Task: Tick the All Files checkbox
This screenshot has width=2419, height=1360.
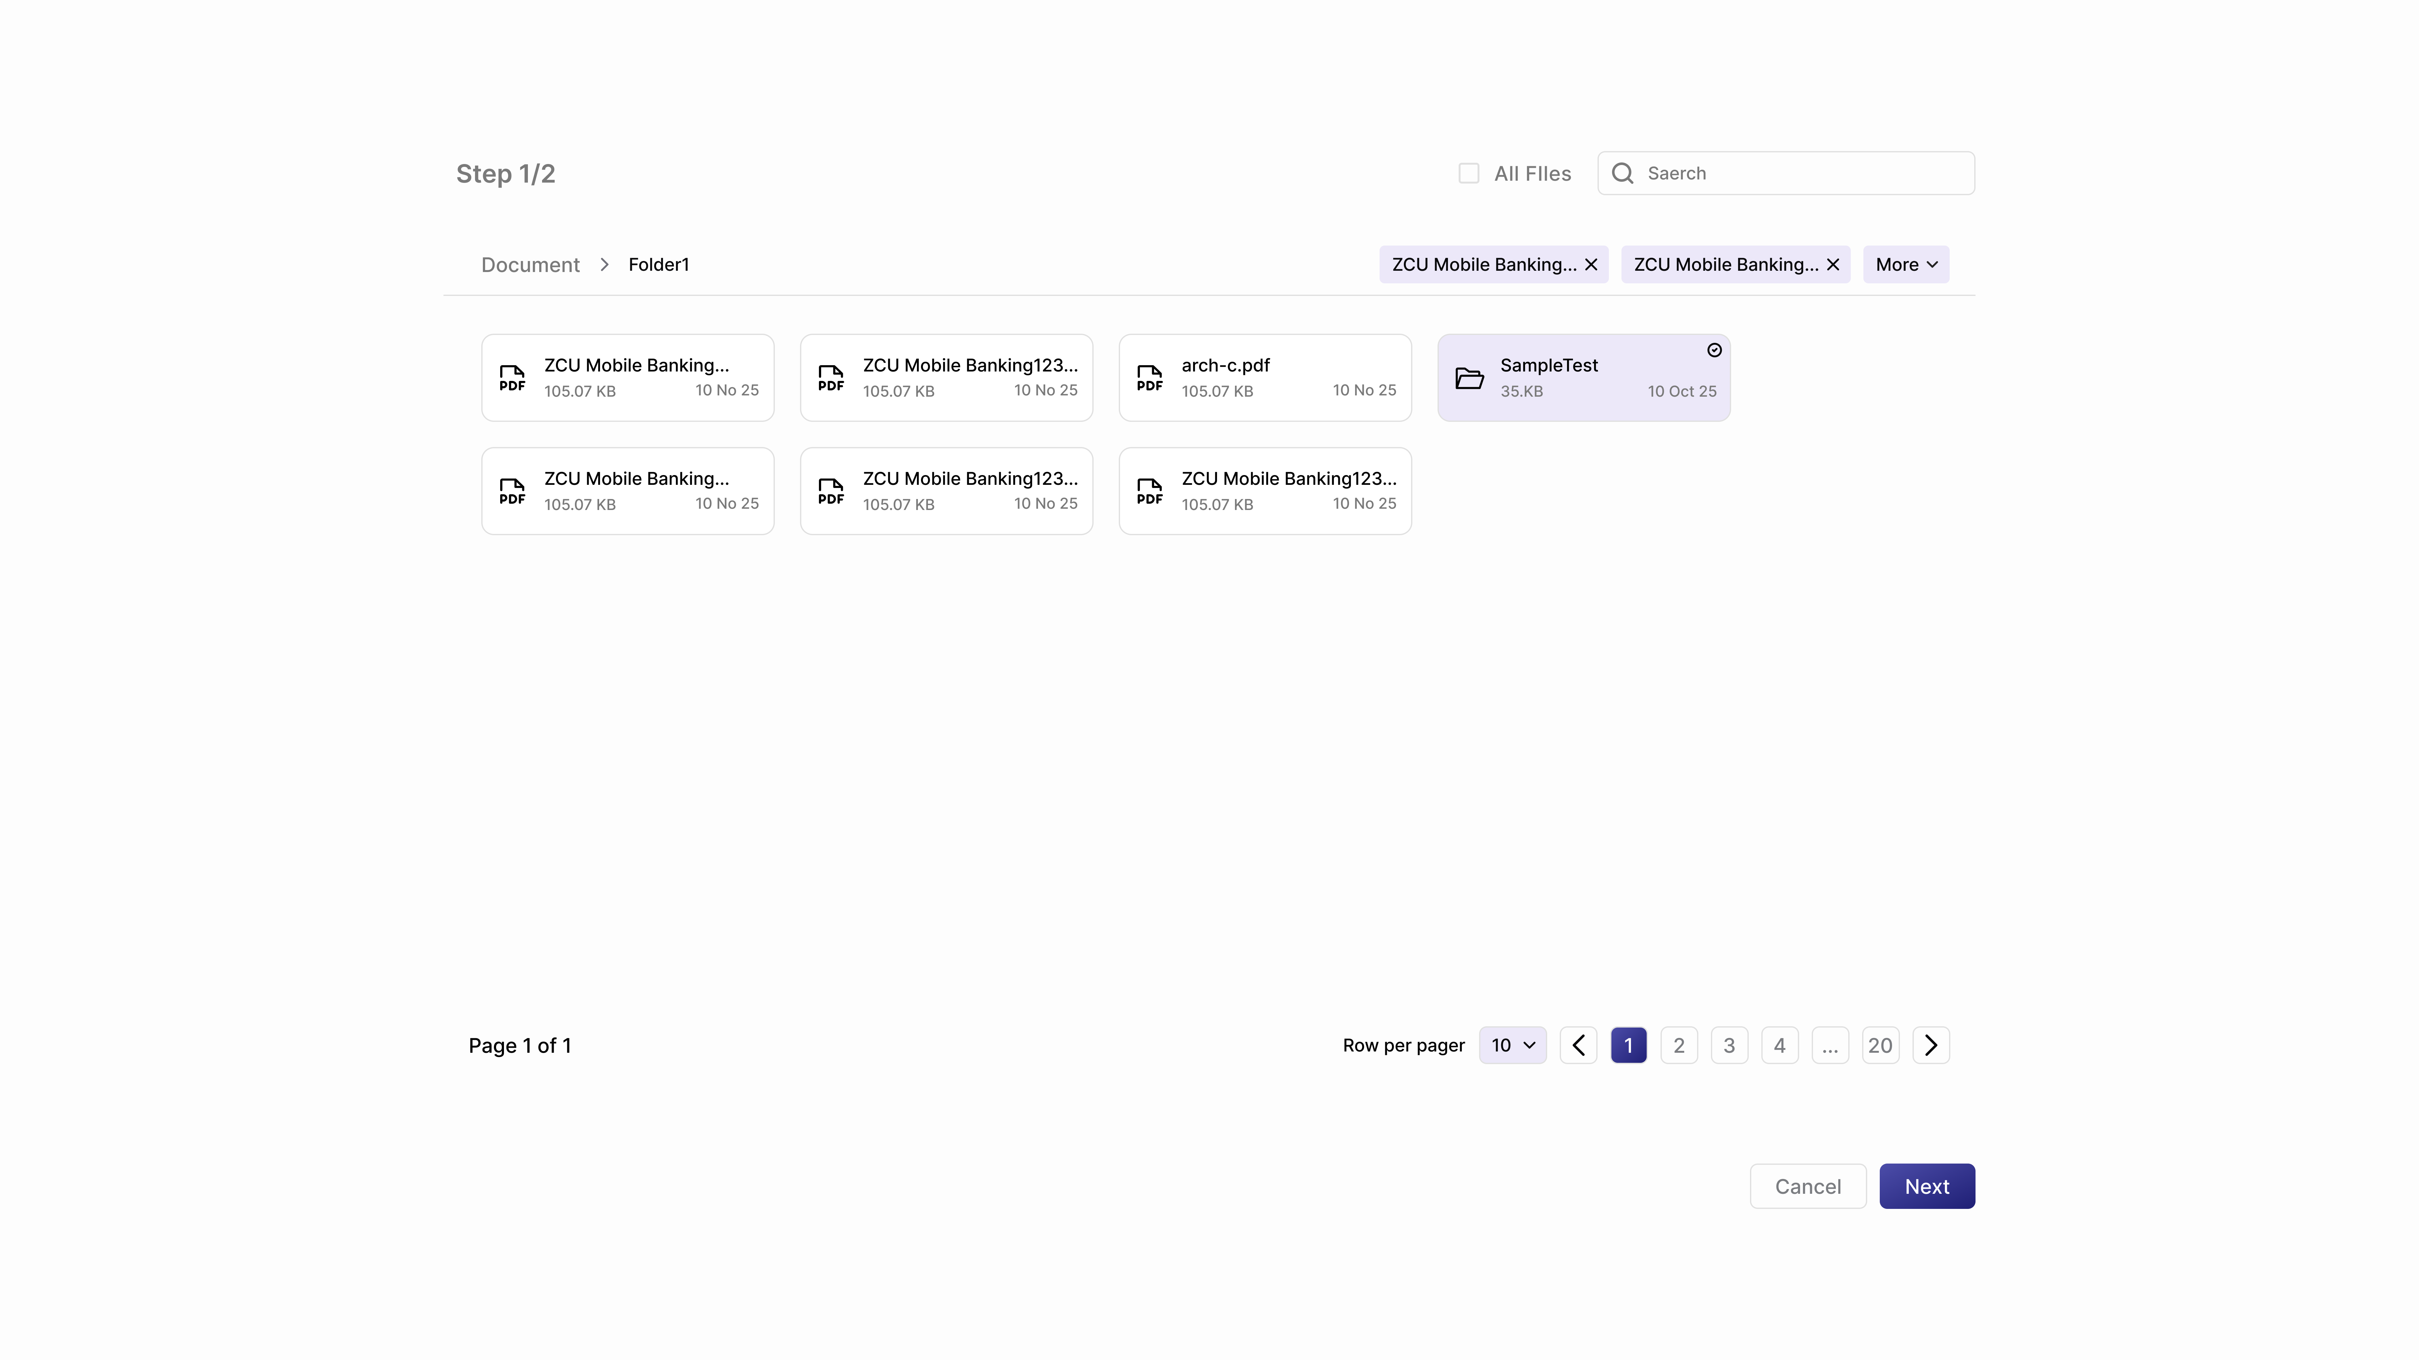Action: click(1469, 174)
